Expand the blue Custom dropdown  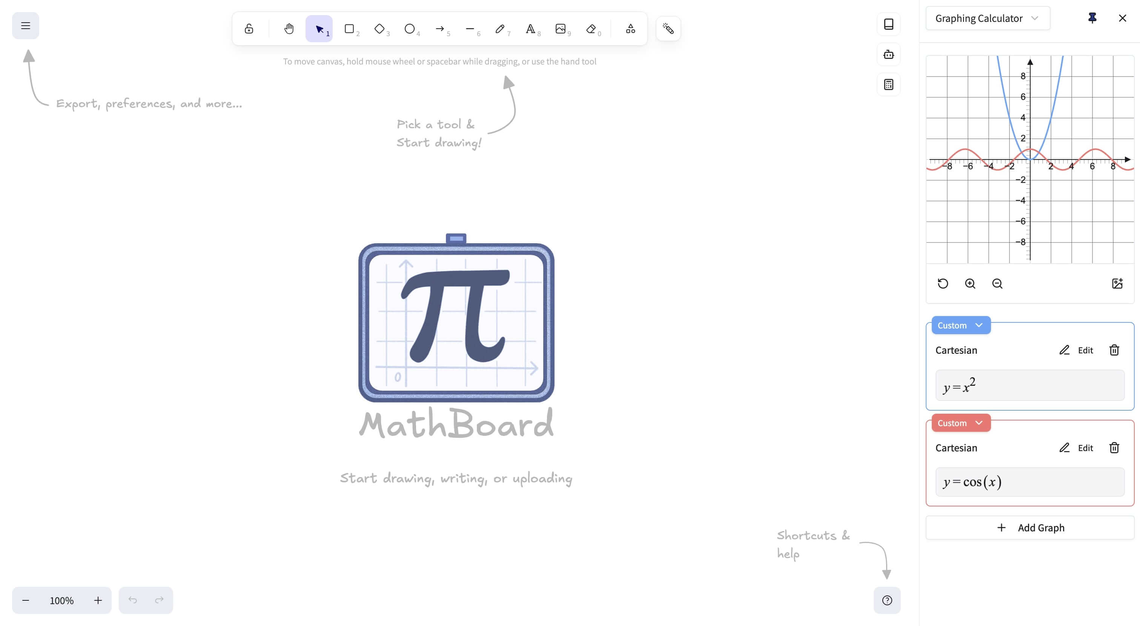pos(961,325)
